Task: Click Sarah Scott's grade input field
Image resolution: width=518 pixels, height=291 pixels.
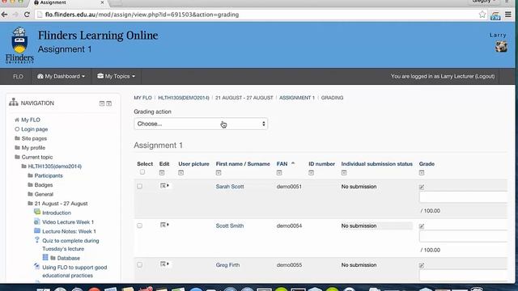Action: [463, 197]
